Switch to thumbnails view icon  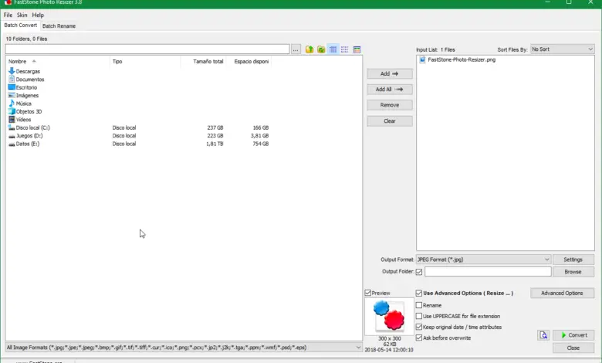(357, 49)
